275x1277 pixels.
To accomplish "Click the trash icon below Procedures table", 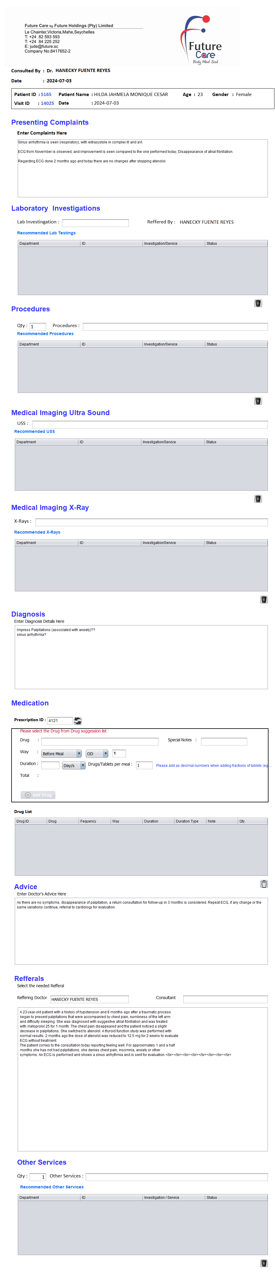I will click(258, 401).
